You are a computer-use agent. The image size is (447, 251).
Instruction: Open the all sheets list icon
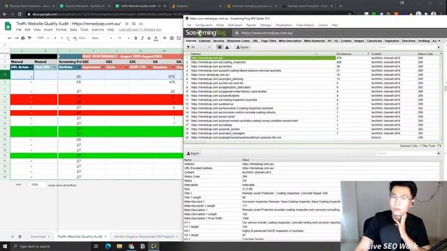tap(20, 236)
